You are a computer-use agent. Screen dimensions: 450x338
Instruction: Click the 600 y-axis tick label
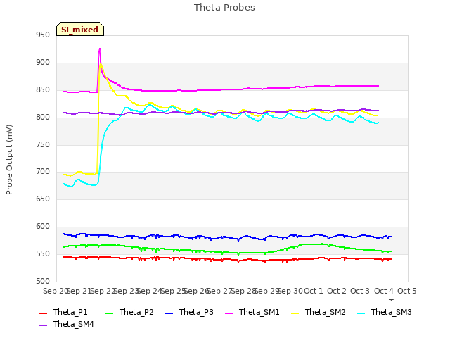(x=43, y=227)
